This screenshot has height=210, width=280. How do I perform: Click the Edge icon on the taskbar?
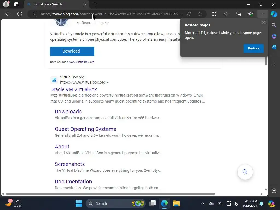coord(164,203)
